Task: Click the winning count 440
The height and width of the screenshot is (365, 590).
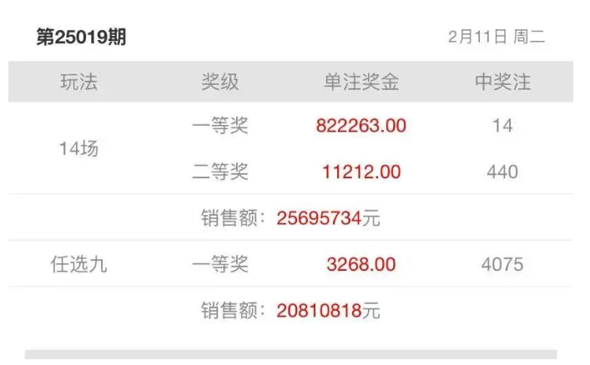Action: (x=502, y=172)
